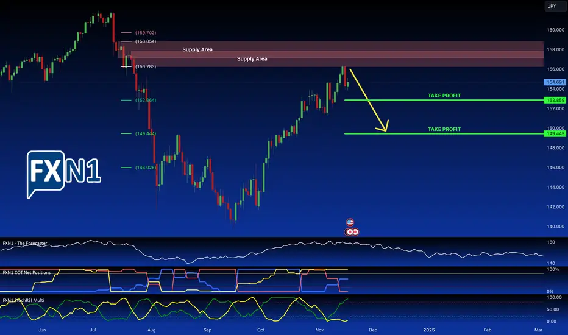Select the (146.025) Fibonacci level label
Screen dimensions: 568x335
[x=146, y=167]
